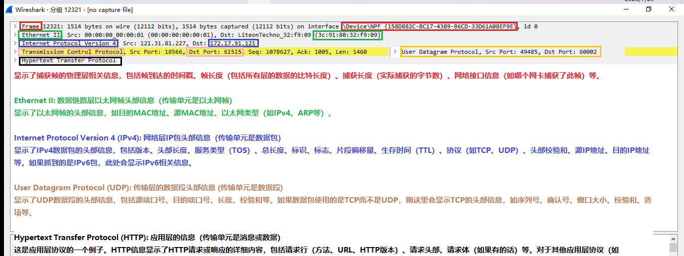Click the Wireshark shark fin title icon
This screenshot has width=684, height=256.
(x=8, y=9)
